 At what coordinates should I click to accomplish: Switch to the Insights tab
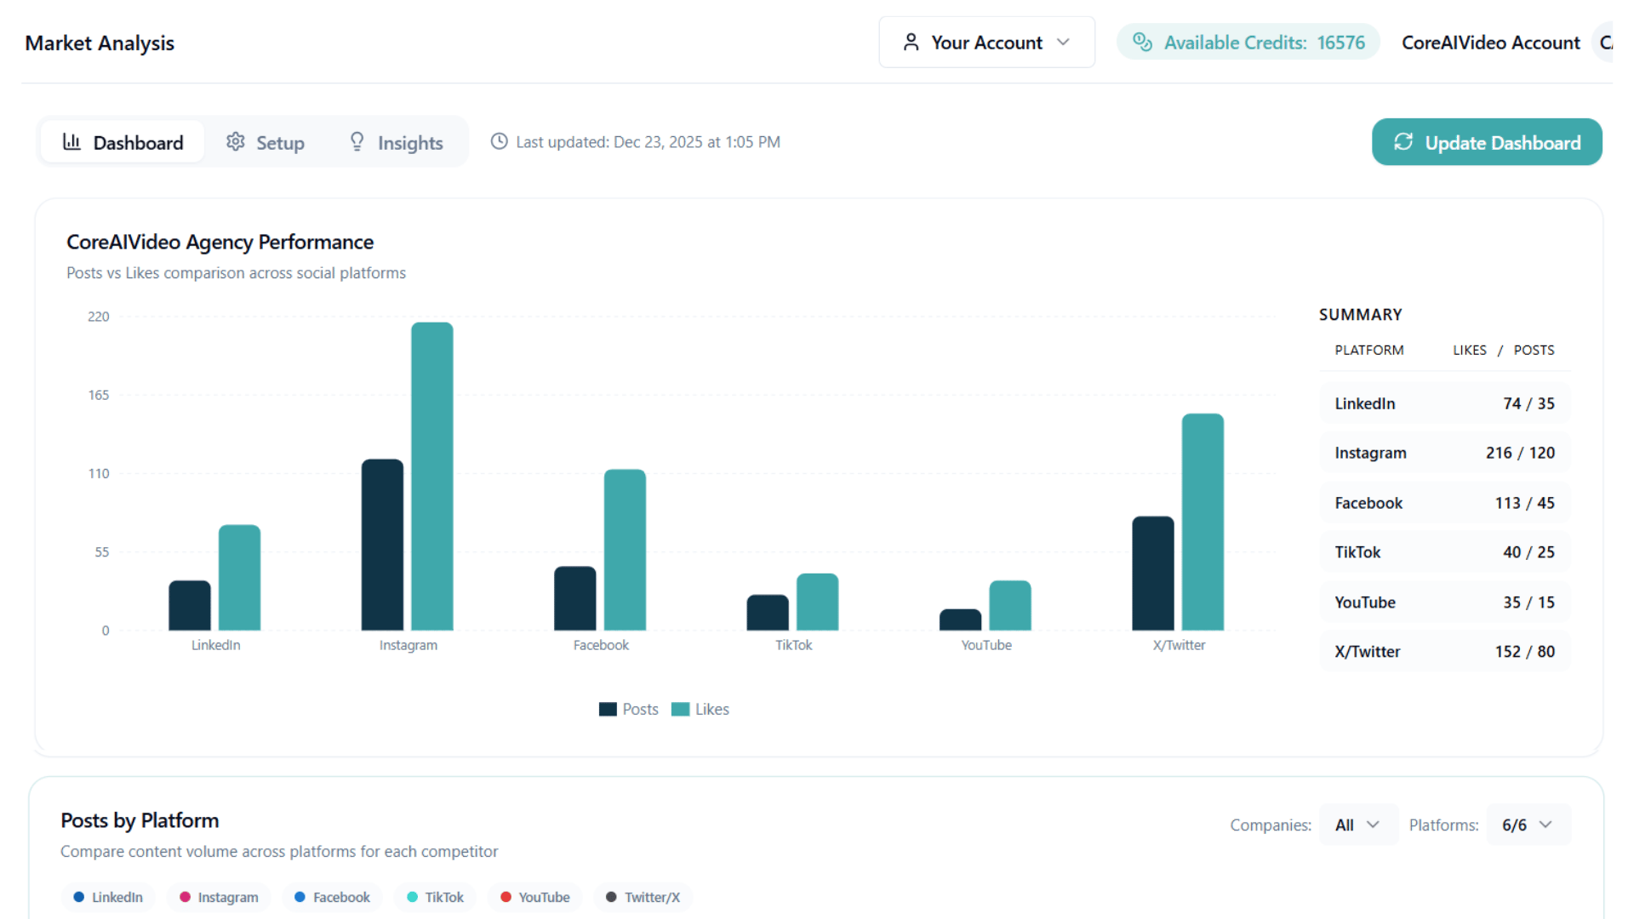(397, 142)
